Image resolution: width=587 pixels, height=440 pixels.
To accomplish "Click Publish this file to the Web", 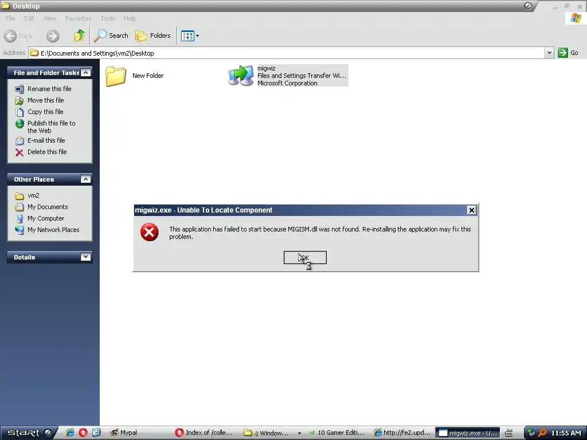I will (51, 127).
